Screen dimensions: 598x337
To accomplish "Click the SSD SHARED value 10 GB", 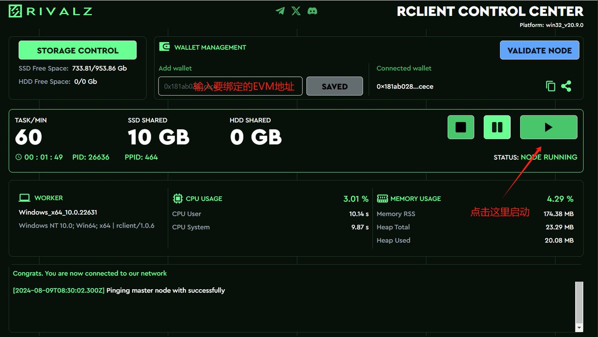I will point(158,137).
